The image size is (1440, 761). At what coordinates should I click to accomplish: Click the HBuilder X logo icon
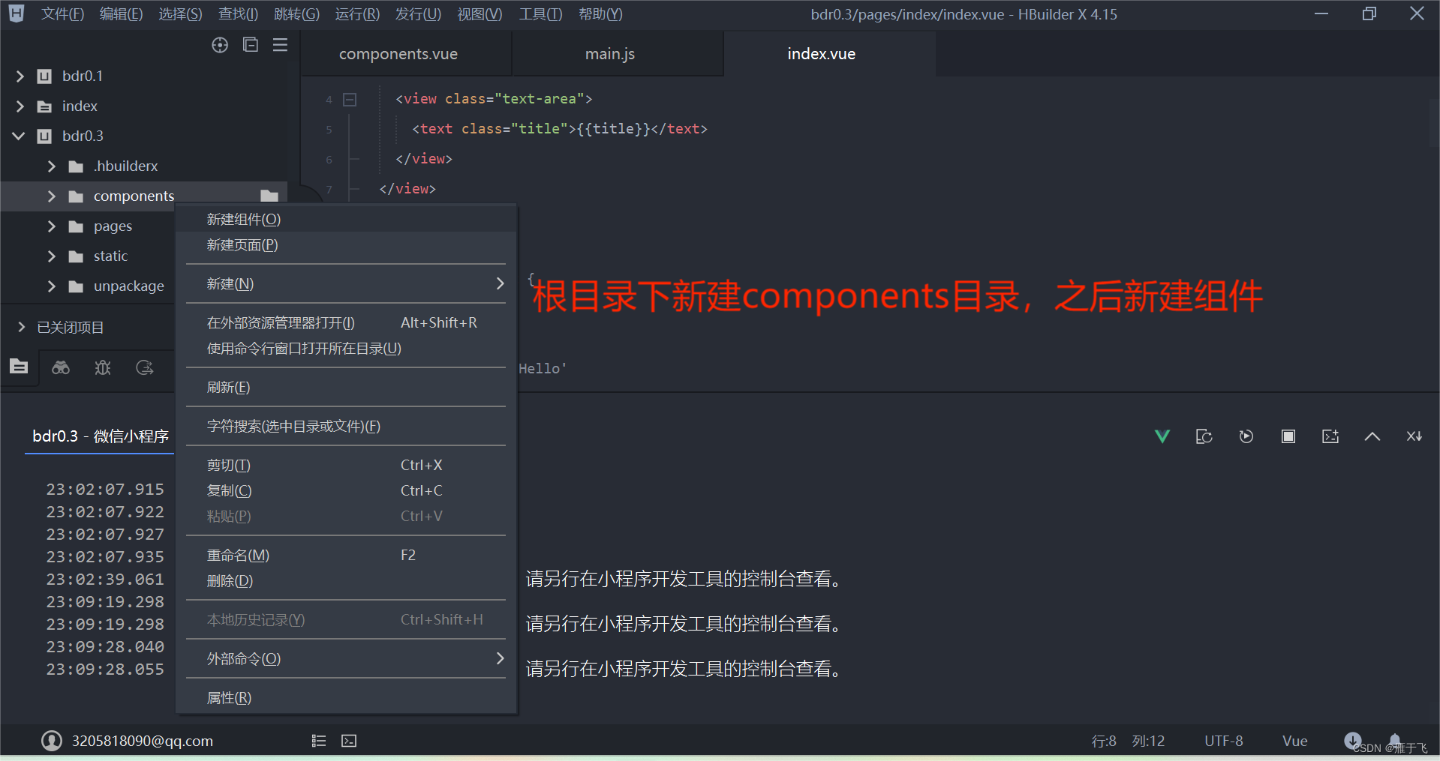(x=17, y=13)
